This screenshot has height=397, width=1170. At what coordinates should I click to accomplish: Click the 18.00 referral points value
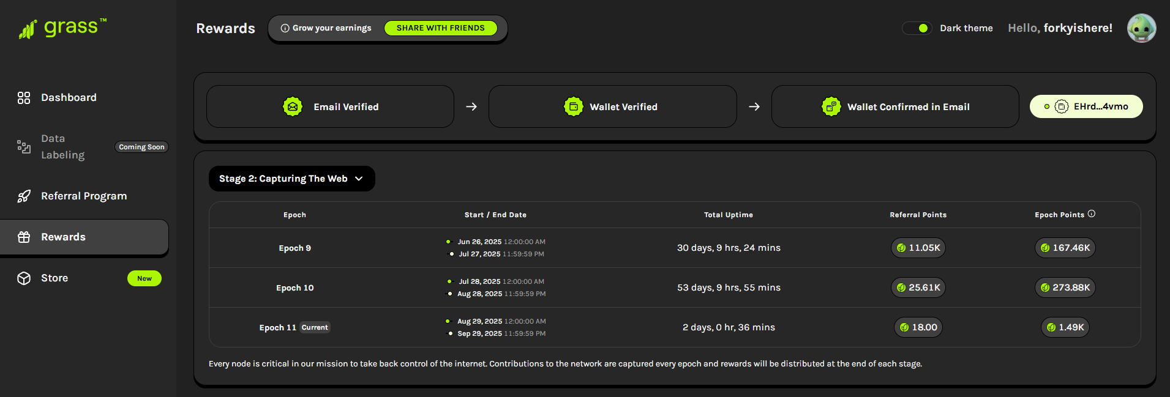tap(924, 327)
